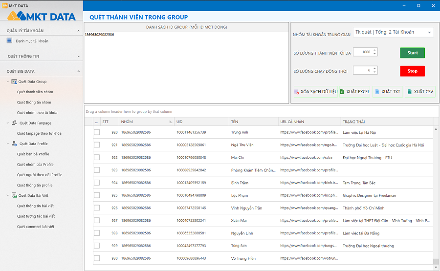Increase the Số lượng thành viên tối đa value
This screenshot has width=440, height=271.
point(374,50)
